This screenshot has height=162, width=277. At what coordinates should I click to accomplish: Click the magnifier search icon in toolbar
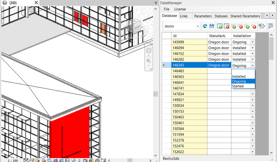point(270,26)
